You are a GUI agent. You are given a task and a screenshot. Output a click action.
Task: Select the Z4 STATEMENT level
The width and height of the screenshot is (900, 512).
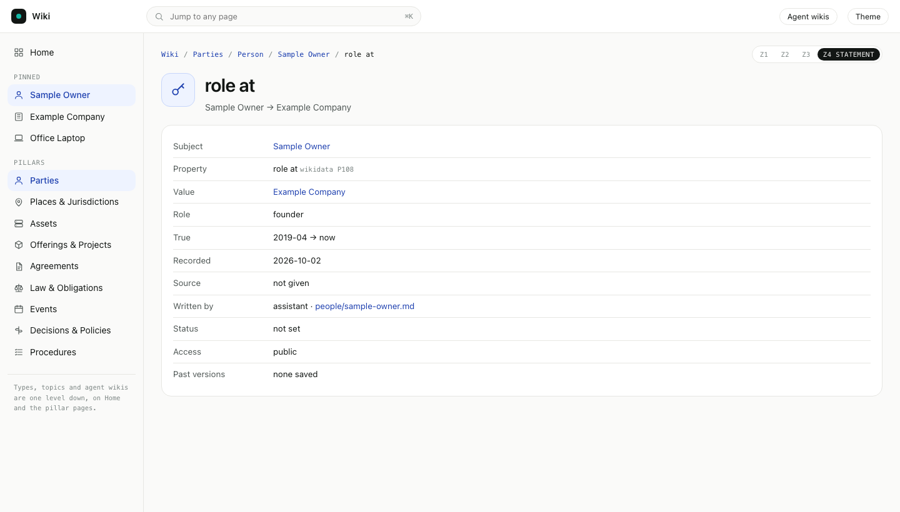849,54
